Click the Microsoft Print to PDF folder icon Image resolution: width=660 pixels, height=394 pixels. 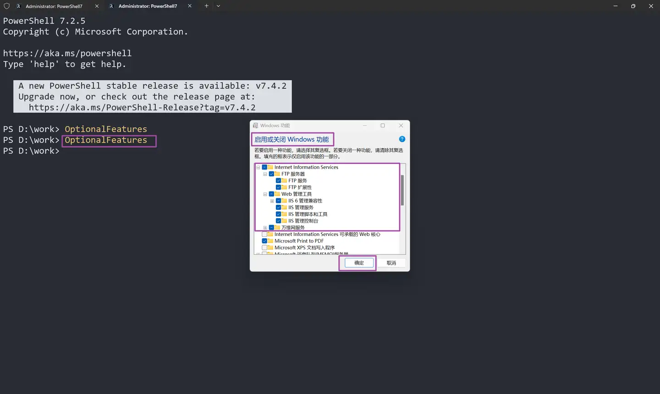point(270,241)
